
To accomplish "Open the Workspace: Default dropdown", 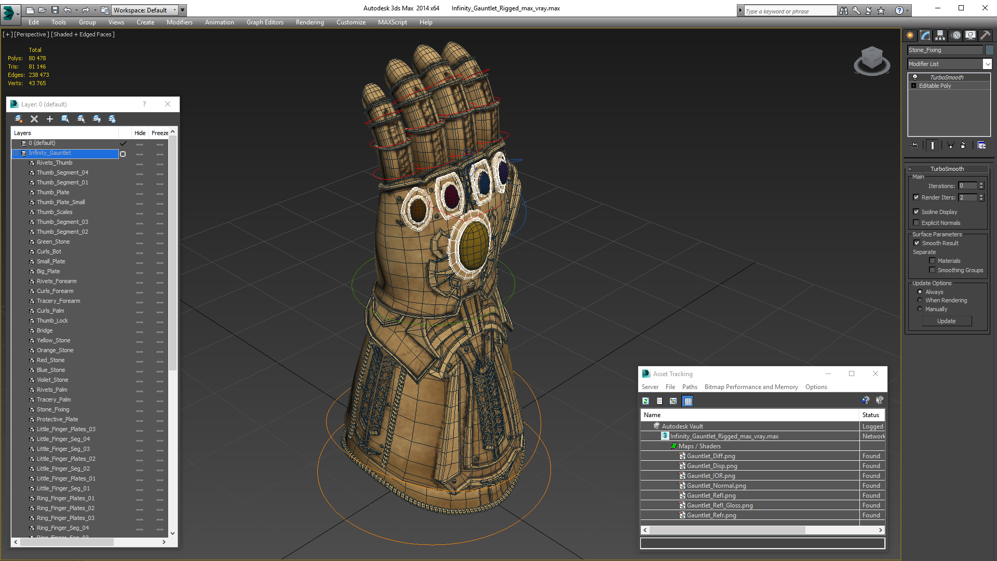I will (144, 10).
